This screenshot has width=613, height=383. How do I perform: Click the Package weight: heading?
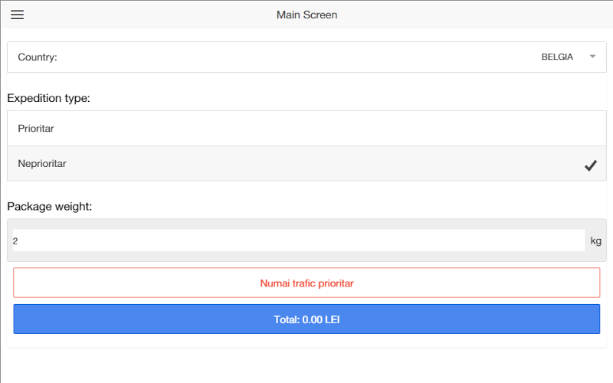pos(50,206)
